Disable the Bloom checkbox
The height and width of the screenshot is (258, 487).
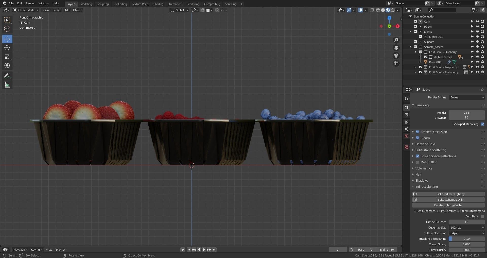tap(418, 138)
